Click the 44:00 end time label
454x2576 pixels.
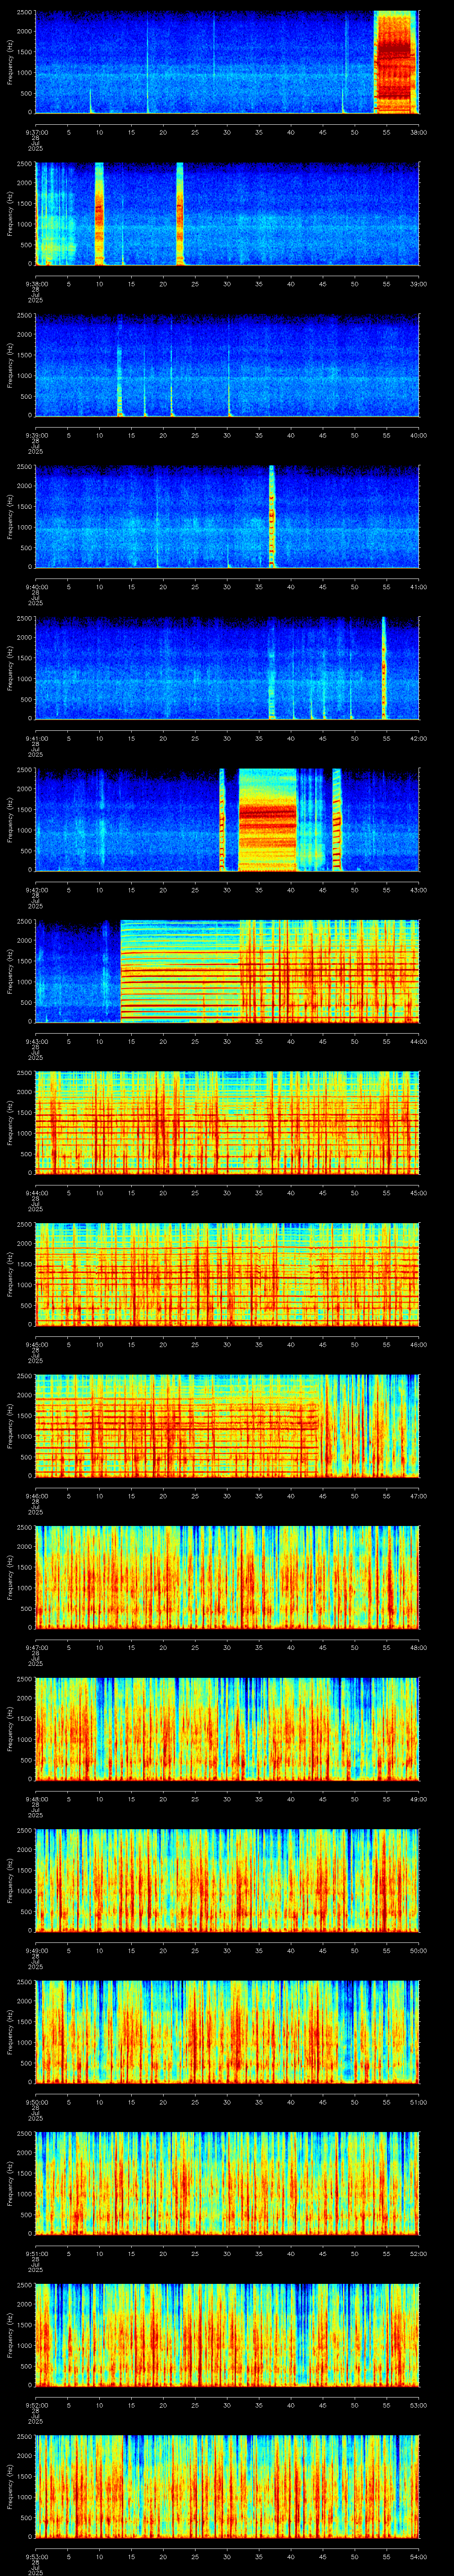coord(418,1041)
